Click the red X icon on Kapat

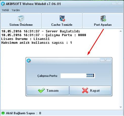tap(85, 90)
